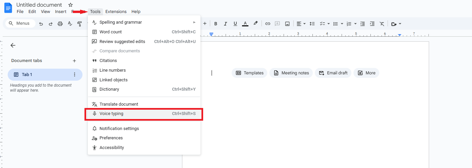This screenshot has width=472, height=168.
Task: Star the Untitled document
Action: pyautogui.click(x=70, y=5)
